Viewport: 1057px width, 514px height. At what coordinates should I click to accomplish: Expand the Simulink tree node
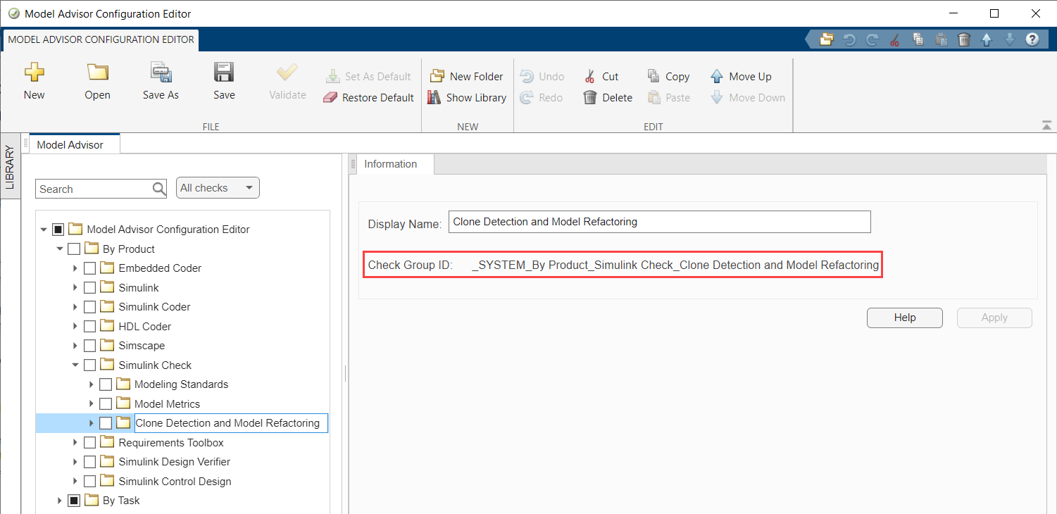75,287
